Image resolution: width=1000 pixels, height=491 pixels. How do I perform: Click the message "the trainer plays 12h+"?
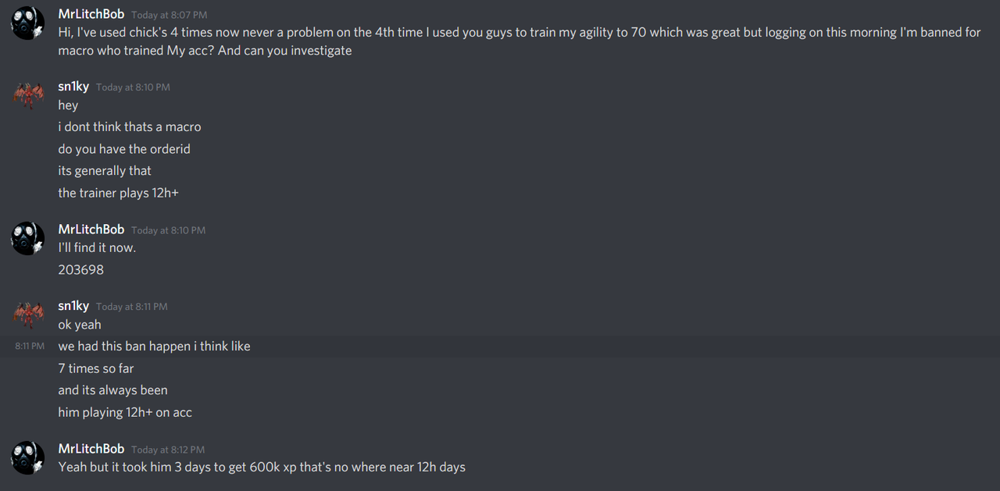point(118,193)
